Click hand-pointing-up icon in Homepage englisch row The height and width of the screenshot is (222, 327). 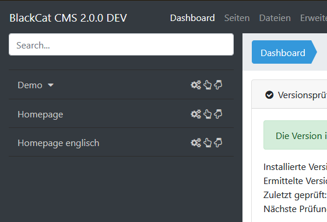(208, 143)
